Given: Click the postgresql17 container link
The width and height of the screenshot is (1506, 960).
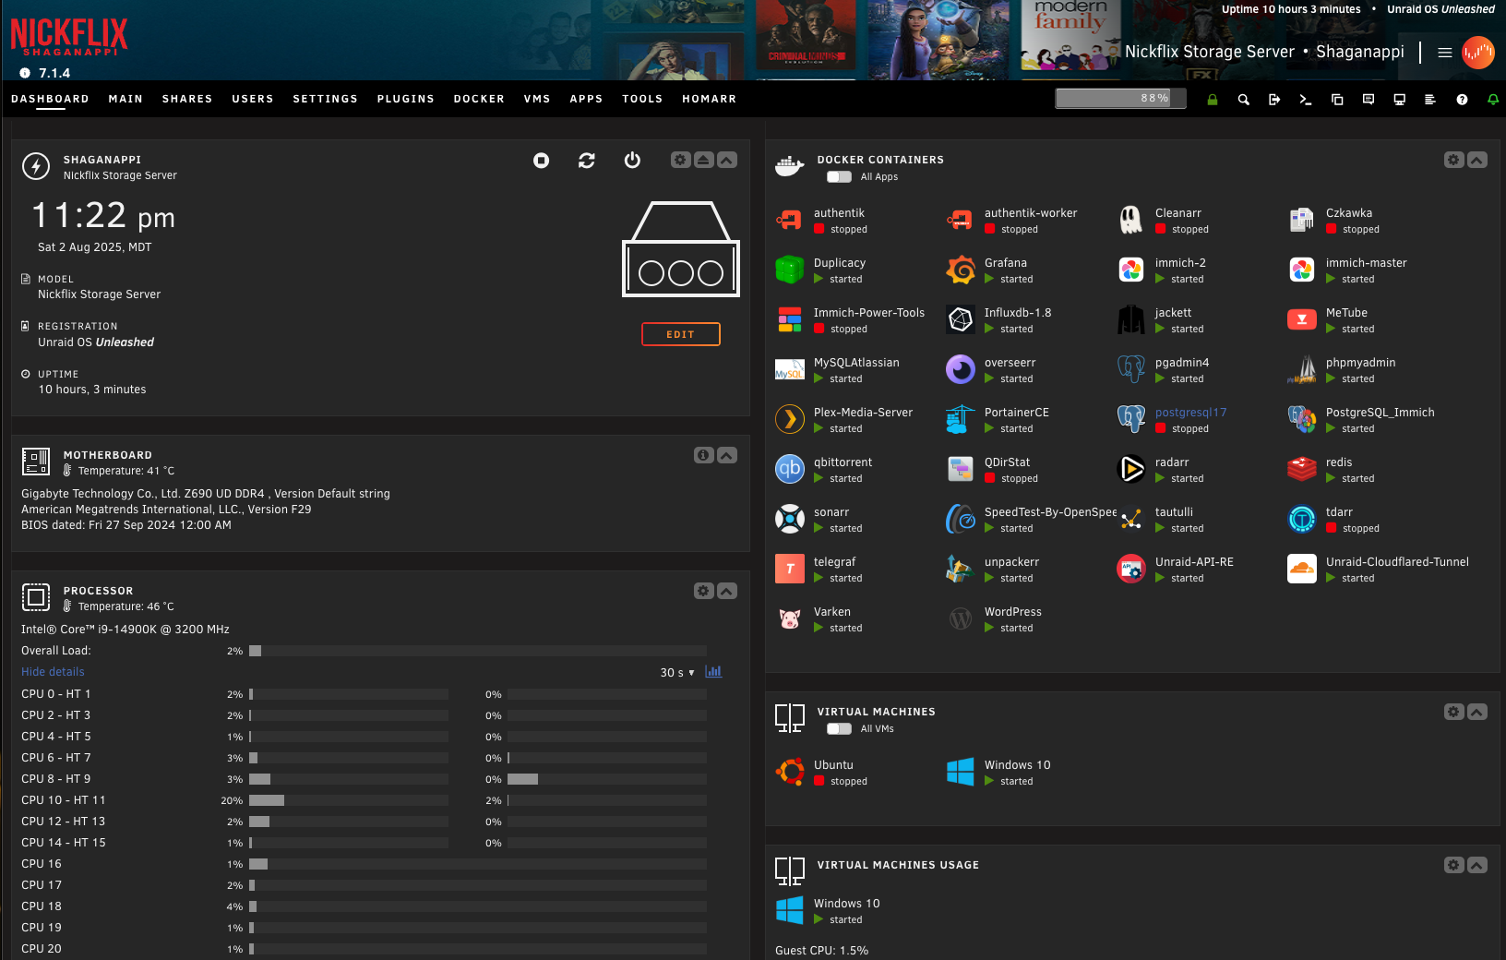Looking at the screenshot, I should tap(1190, 413).
